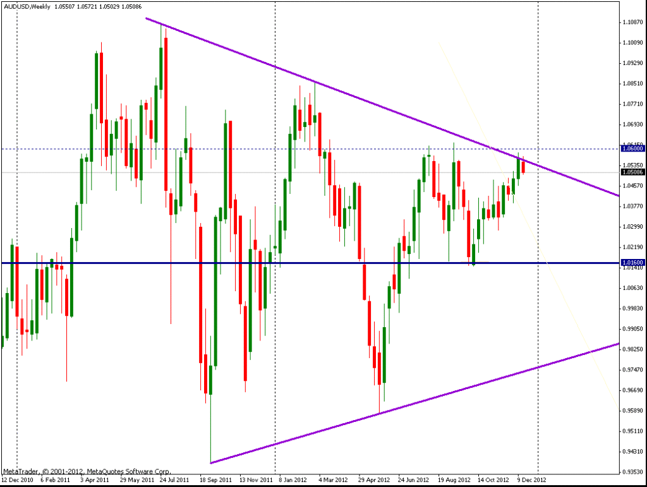
Task: Click the 8 Jan 2012 date label
Action: coord(293,479)
